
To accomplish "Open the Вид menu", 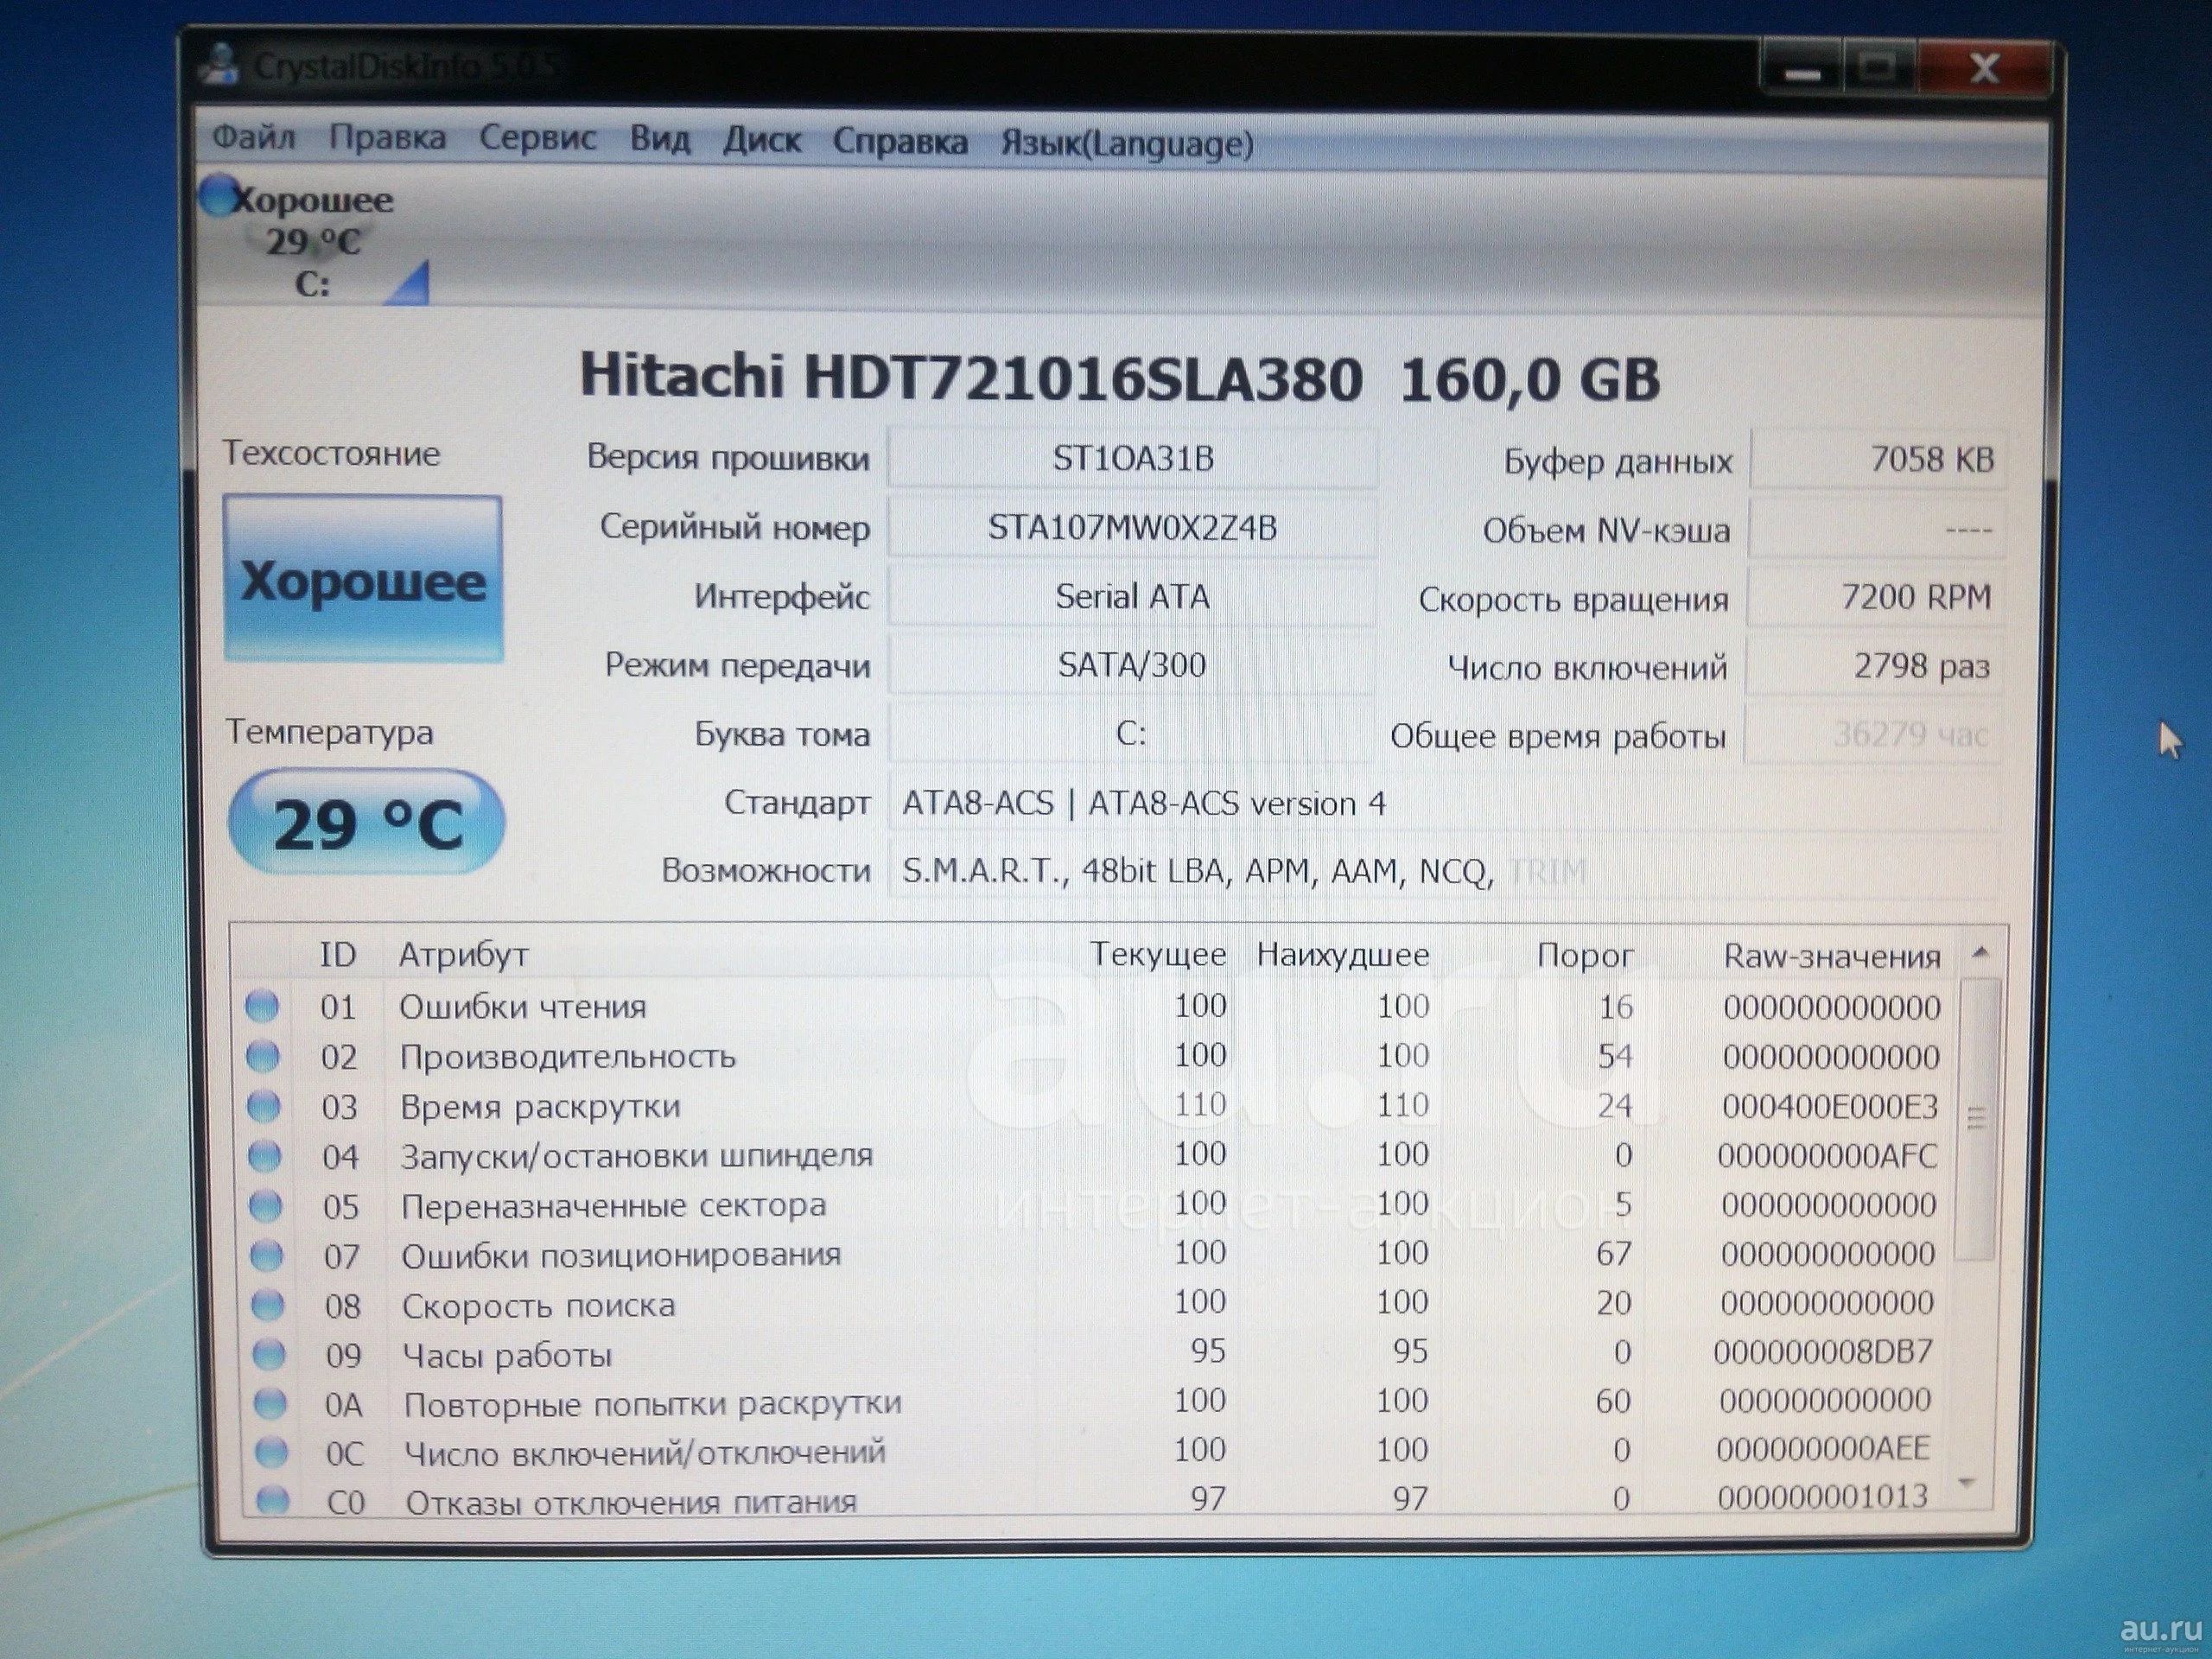I will pyautogui.click(x=660, y=138).
